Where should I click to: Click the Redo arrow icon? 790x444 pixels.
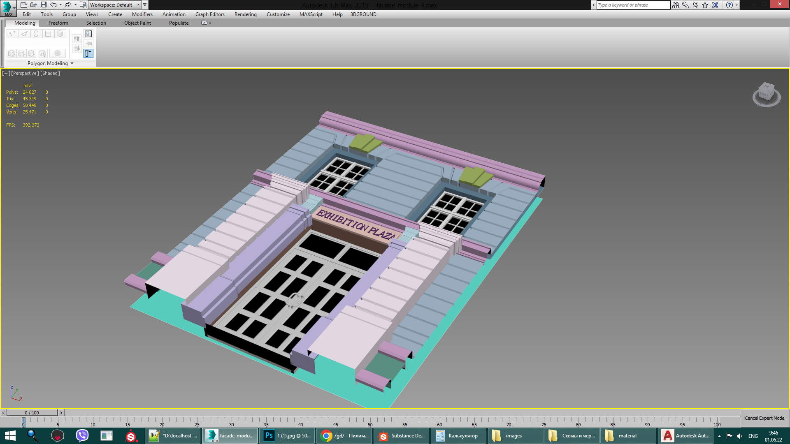[68, 5]
